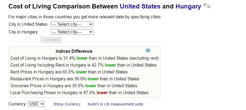Select the Cost of Living Including Rent line

(x=83, y=65)
